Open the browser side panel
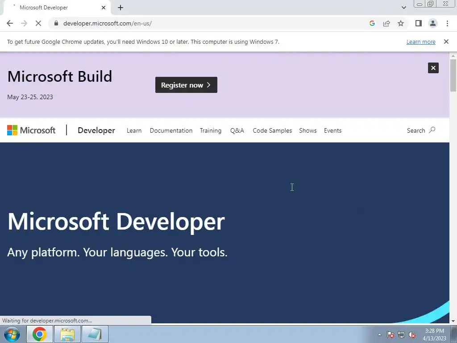The width and height of the screenshot is (457, 343). tap(419, 23)
